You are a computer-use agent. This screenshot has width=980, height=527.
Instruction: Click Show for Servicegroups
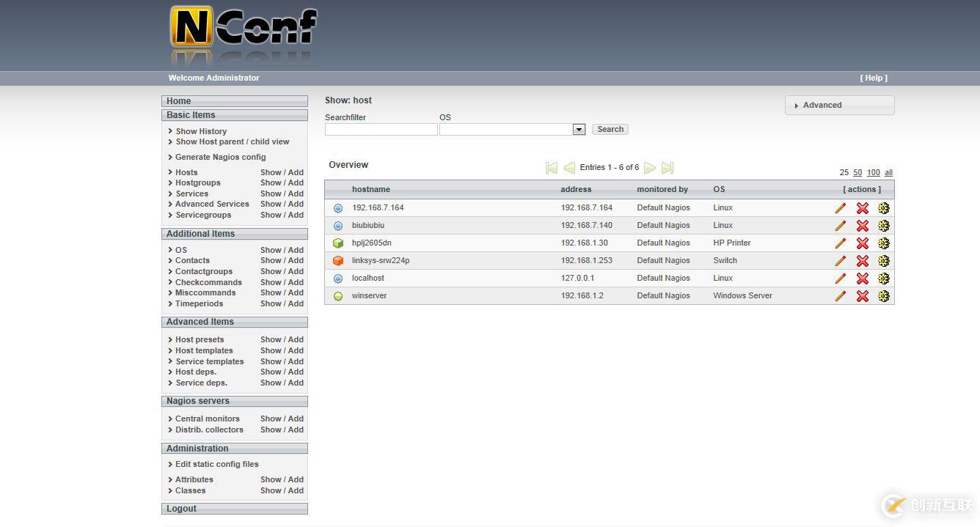click(x=271, y=215)
